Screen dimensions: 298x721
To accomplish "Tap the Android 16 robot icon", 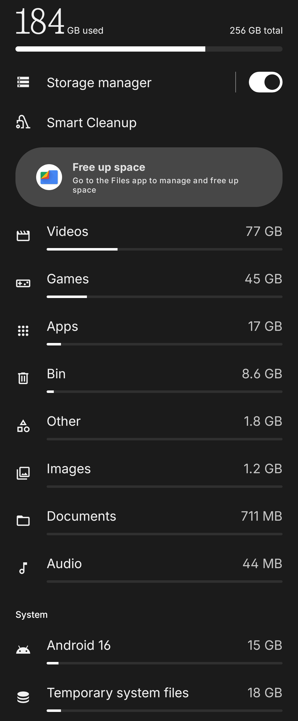I will [23, 650].
